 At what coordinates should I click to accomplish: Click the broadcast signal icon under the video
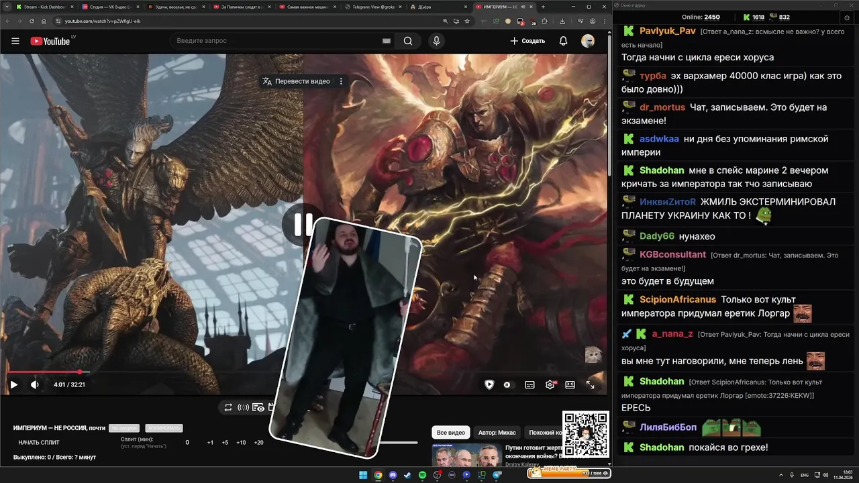(243, 407)
